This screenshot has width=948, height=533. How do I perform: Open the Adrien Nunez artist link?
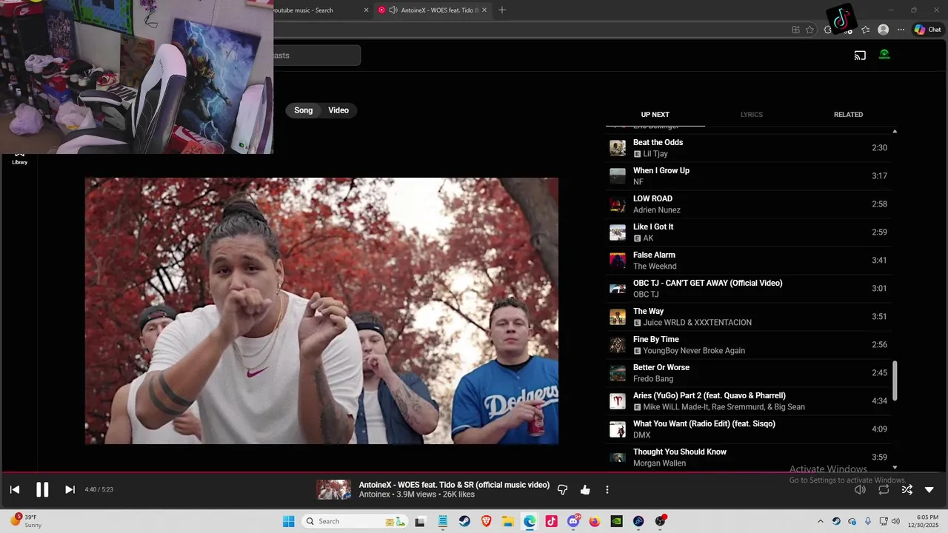(657, 210)
